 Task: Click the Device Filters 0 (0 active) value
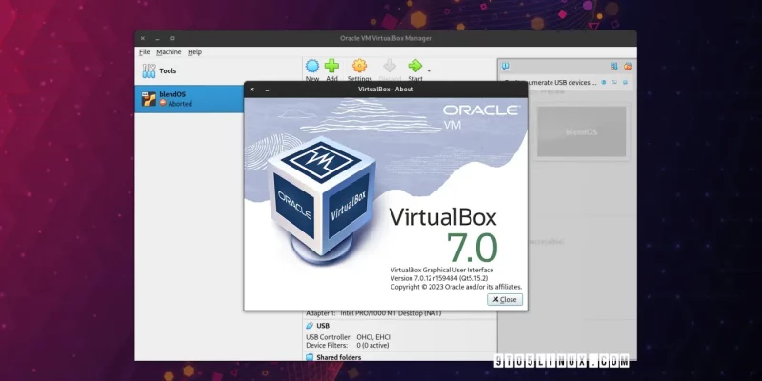click(372, 345)
